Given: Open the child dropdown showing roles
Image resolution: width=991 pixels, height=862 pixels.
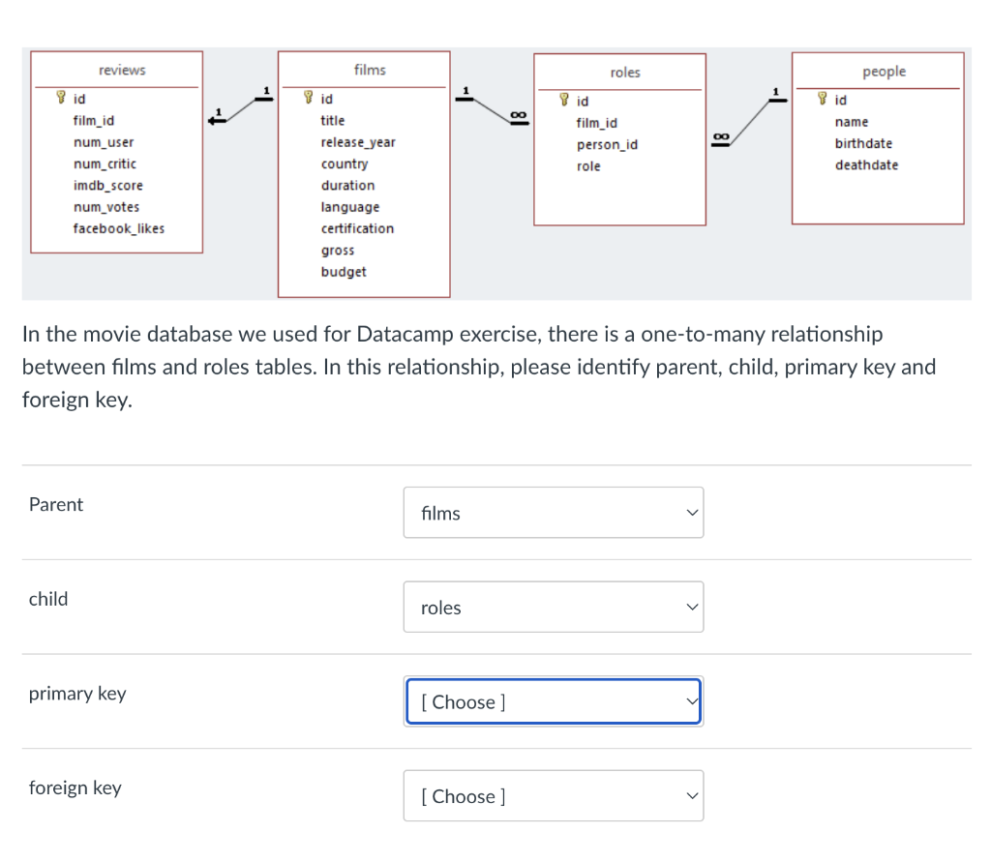Looking at the screenshot, I should click(553, 607).
